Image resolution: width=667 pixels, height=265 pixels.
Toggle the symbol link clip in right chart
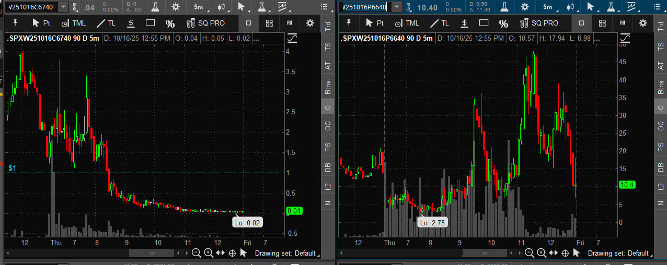[409, 7]
